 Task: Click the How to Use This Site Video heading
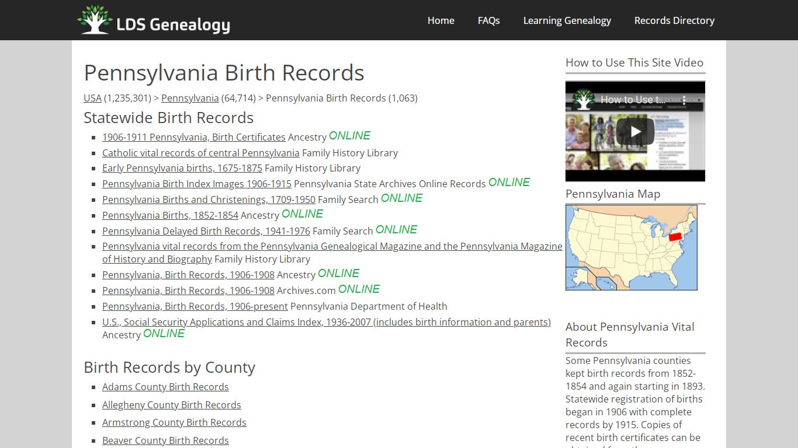[634, 62]
